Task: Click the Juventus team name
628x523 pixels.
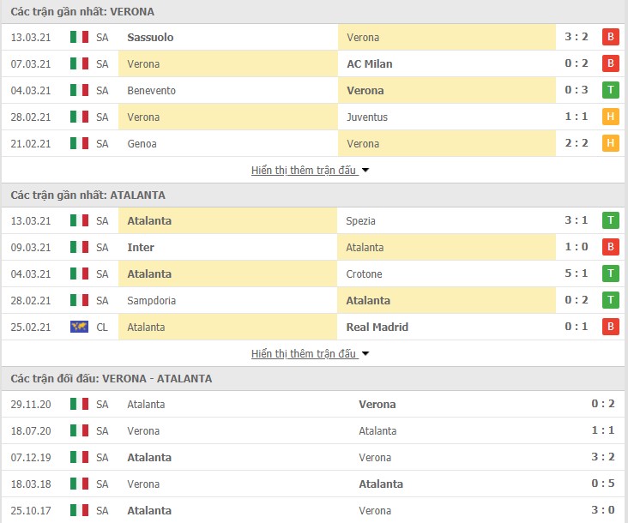Action: pyautogui.click(x=367, y=117)
